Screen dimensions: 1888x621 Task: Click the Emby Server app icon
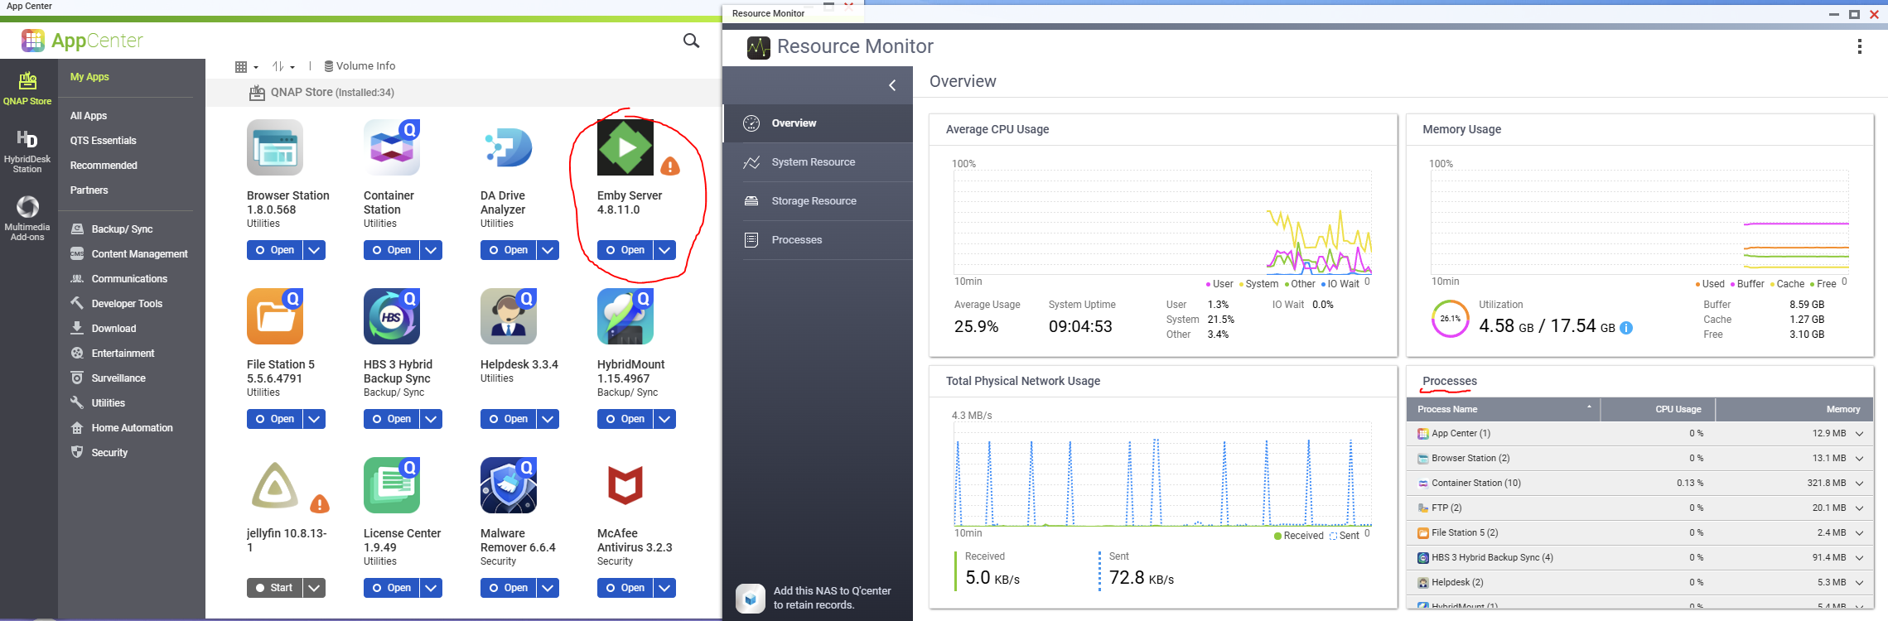[x=625, y=147]
